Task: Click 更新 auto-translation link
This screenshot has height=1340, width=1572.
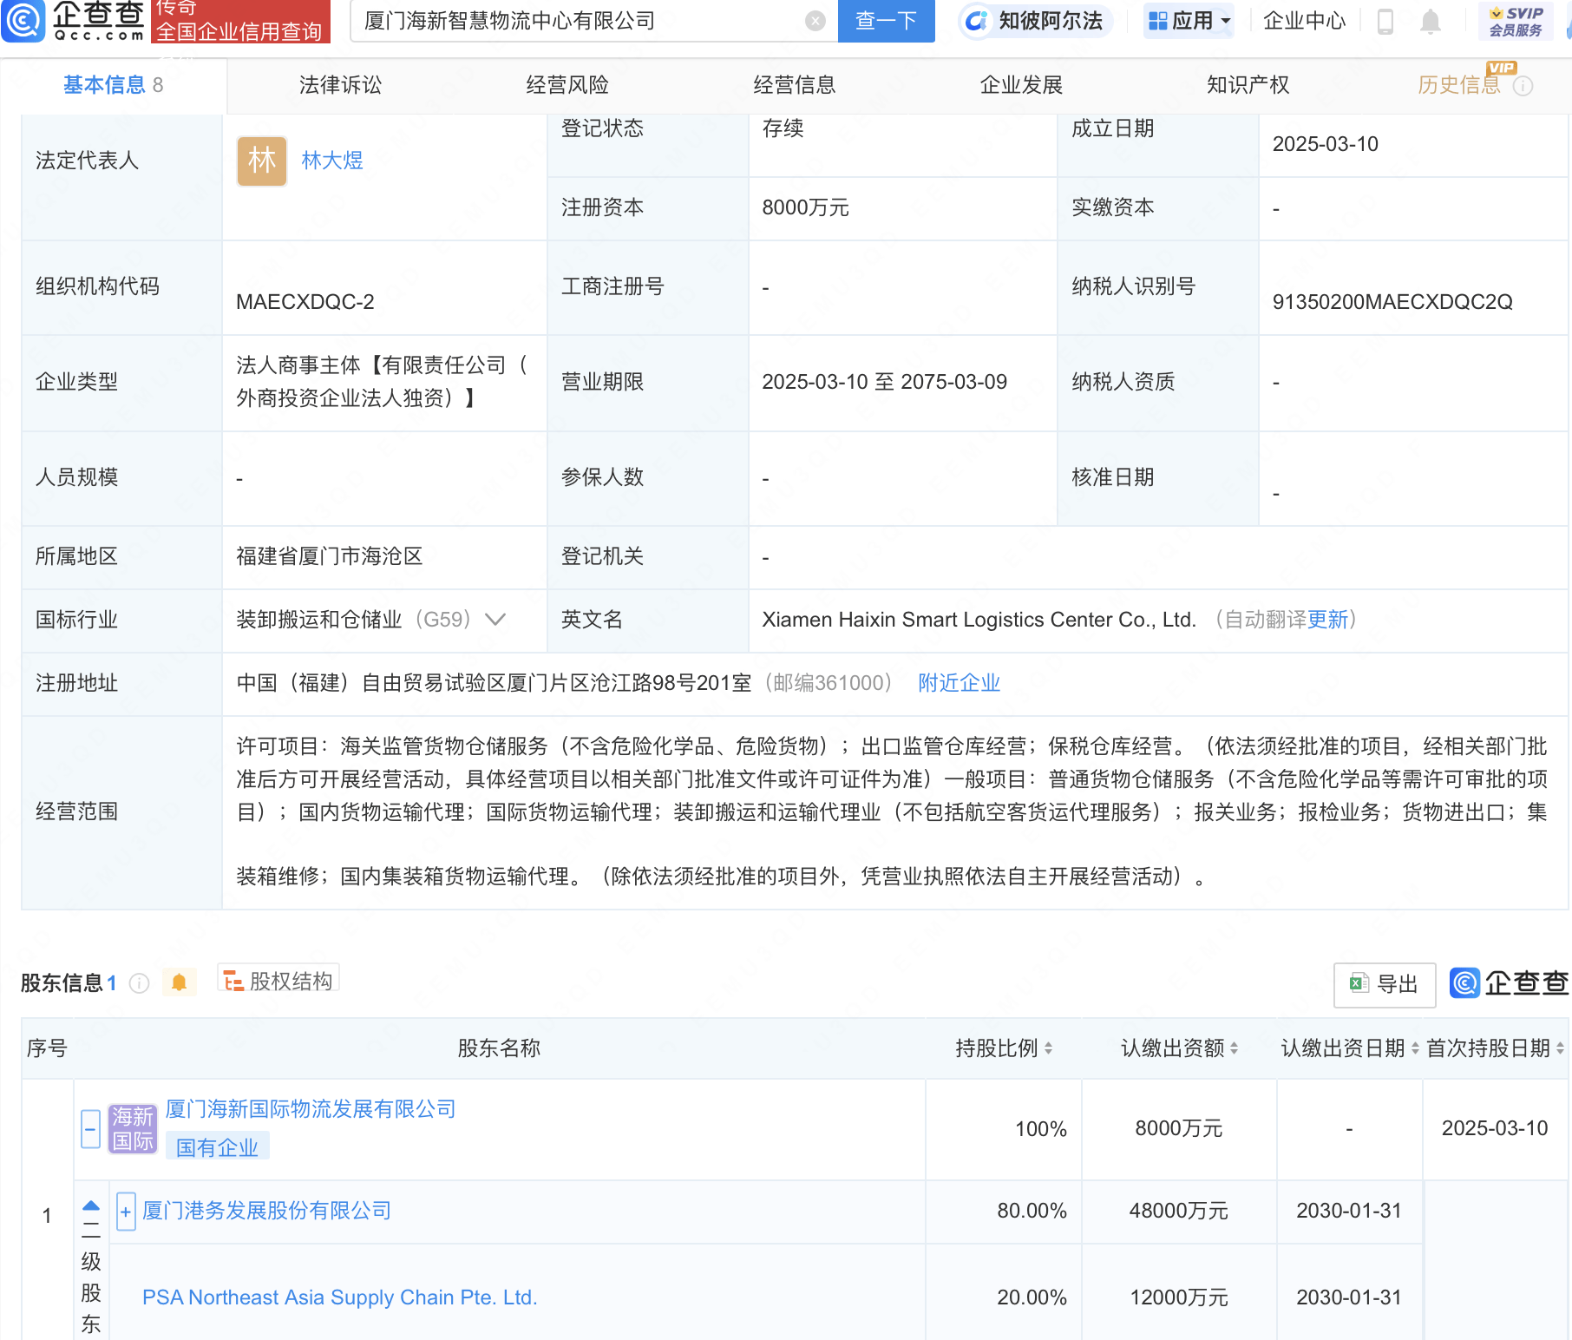Action: click(1327, 620)
